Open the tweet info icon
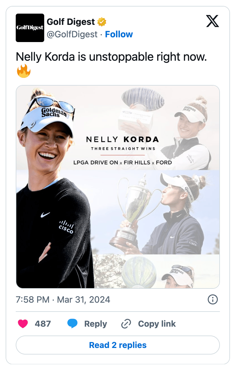This screenshot has width=238, height=369. pyautogui.click(x=212, y=300)
